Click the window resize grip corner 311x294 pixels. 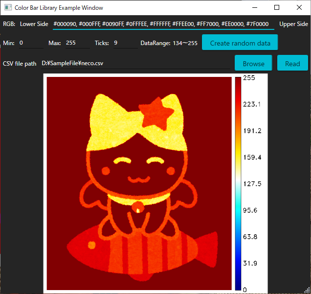tap(307, 290)
